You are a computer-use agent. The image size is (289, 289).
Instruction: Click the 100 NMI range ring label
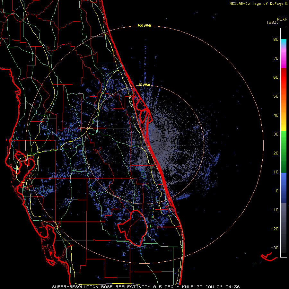[144, 25]
